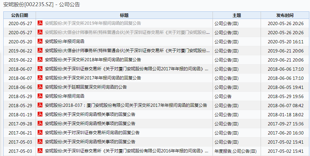Sort by the 公告日期 column header
This screenshot has height=156, width=310.
(x=20, y=15)
